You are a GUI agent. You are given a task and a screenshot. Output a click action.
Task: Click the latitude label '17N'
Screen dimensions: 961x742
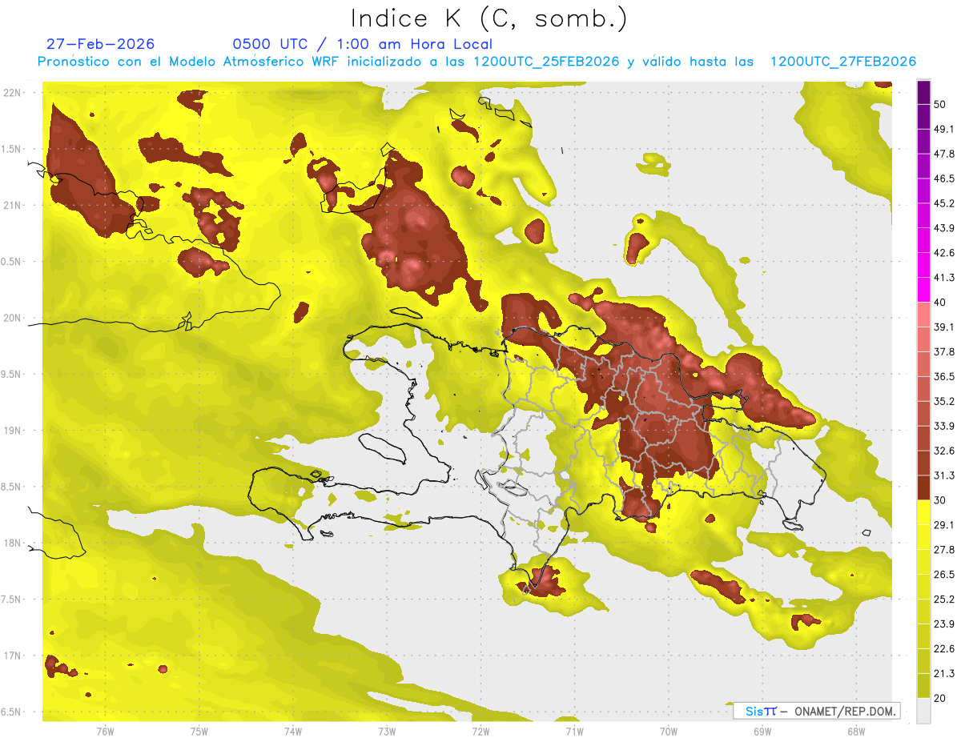tap(12, 656)
